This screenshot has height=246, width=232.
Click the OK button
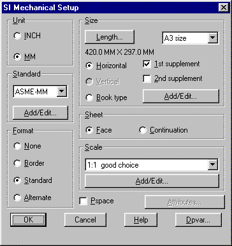click(x=28, y=220)
